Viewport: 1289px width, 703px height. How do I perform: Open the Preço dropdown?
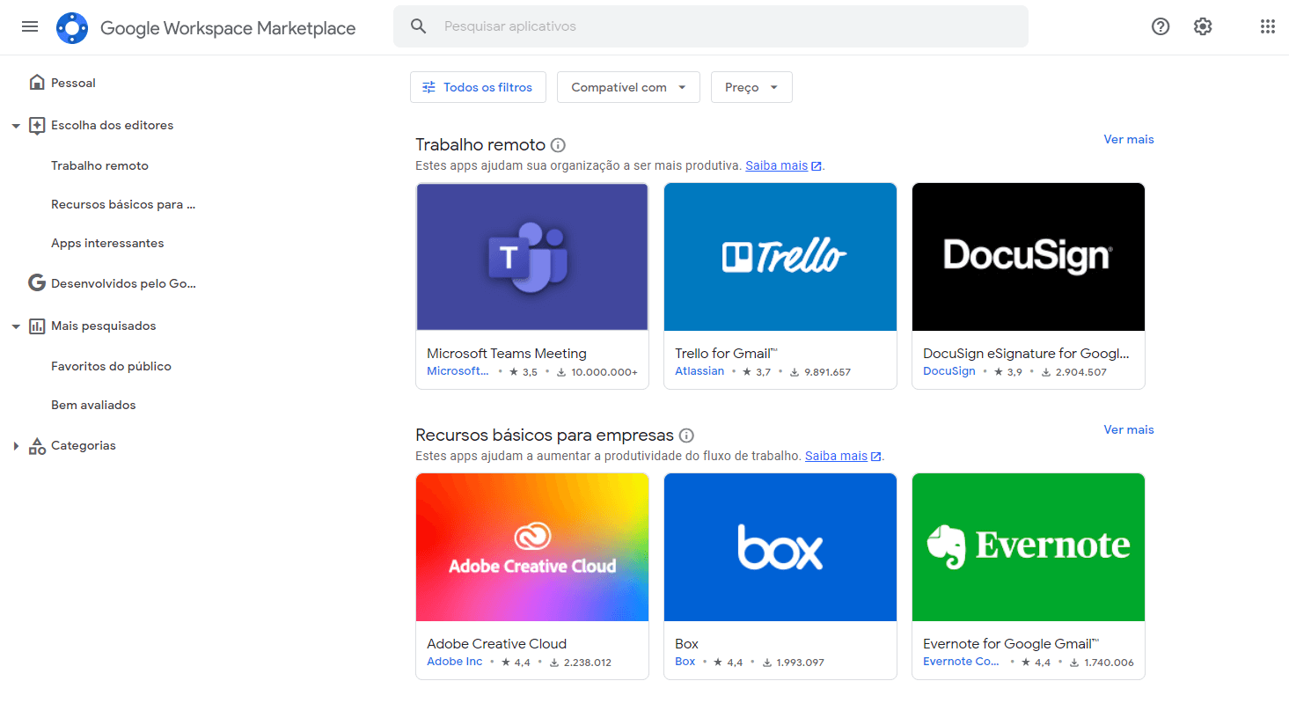click(751, 87)
